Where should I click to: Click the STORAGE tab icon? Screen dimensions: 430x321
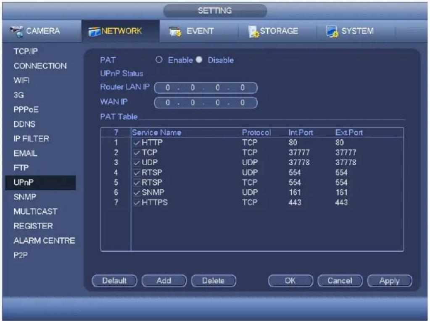click(x=253, y=32)
